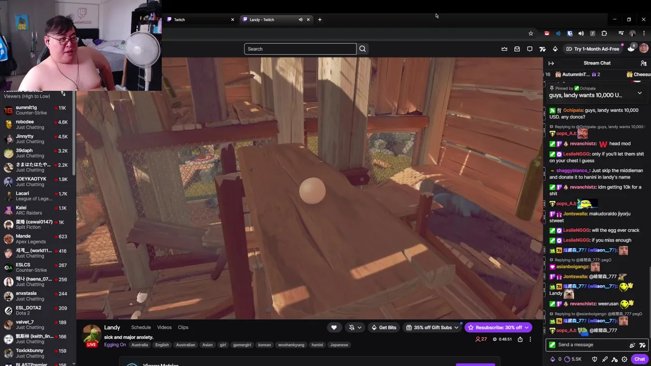Open celebration emote picker in message box

632,345
